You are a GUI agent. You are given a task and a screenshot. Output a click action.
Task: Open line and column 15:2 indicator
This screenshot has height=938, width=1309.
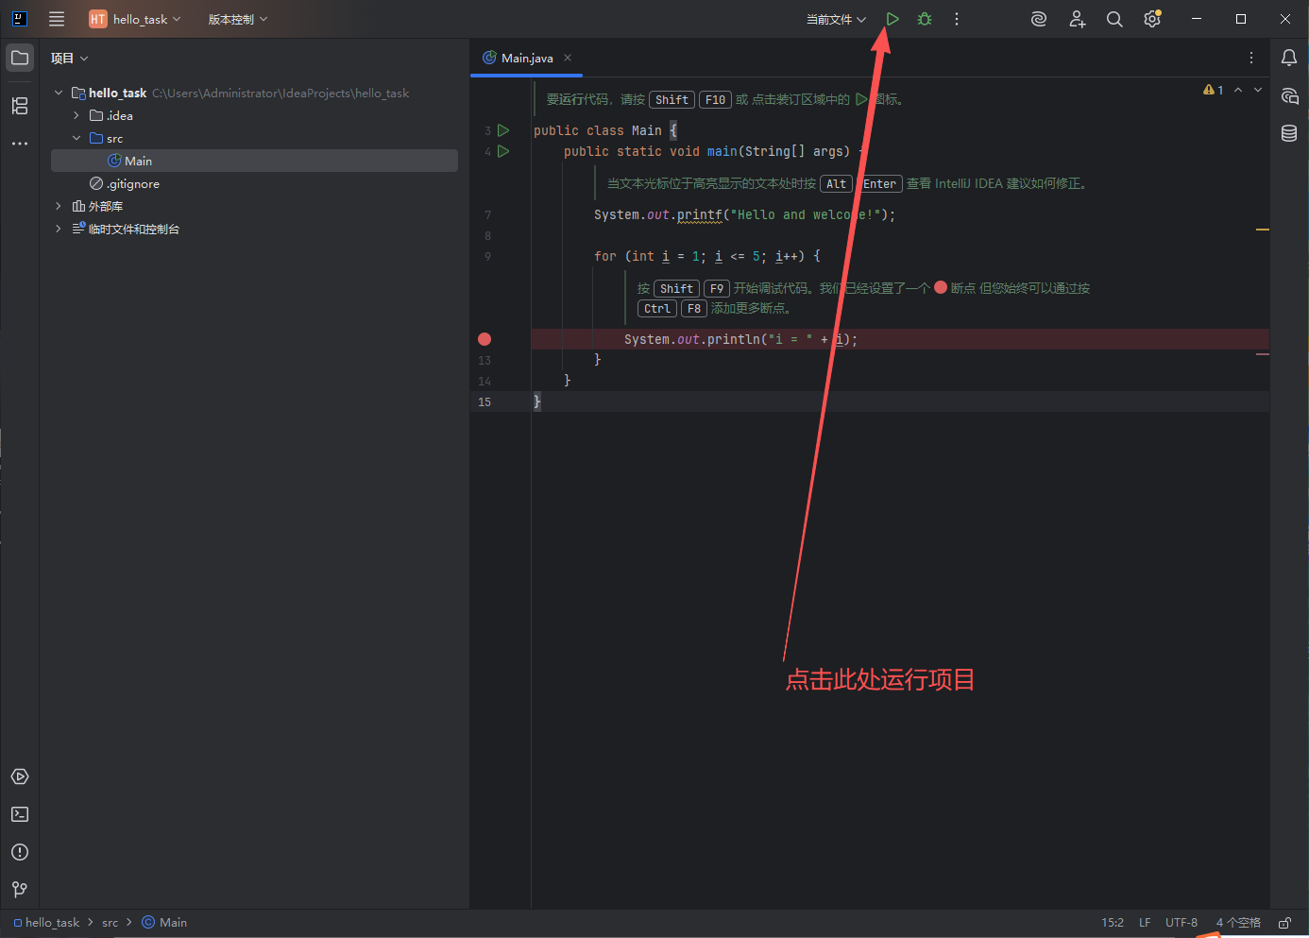[1113, 923]
